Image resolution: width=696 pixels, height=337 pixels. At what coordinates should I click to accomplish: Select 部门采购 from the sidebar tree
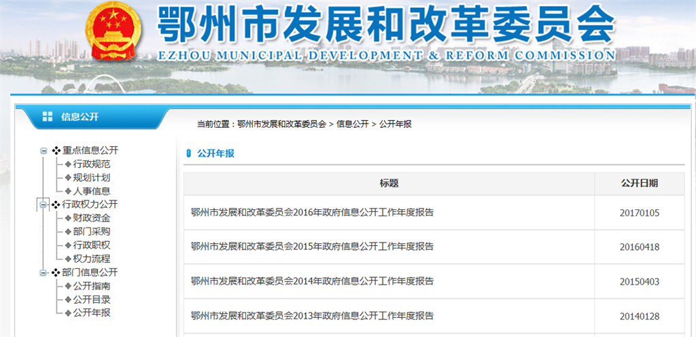[91, 232]
